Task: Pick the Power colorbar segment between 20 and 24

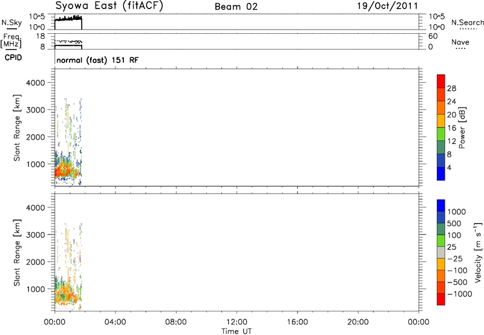Action: 441,108
